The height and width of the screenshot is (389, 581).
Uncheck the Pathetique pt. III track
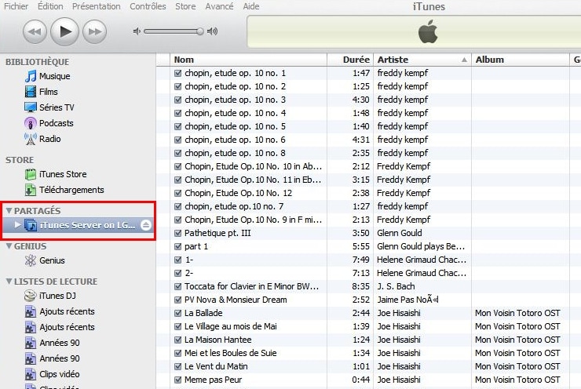tap(178, 233)
